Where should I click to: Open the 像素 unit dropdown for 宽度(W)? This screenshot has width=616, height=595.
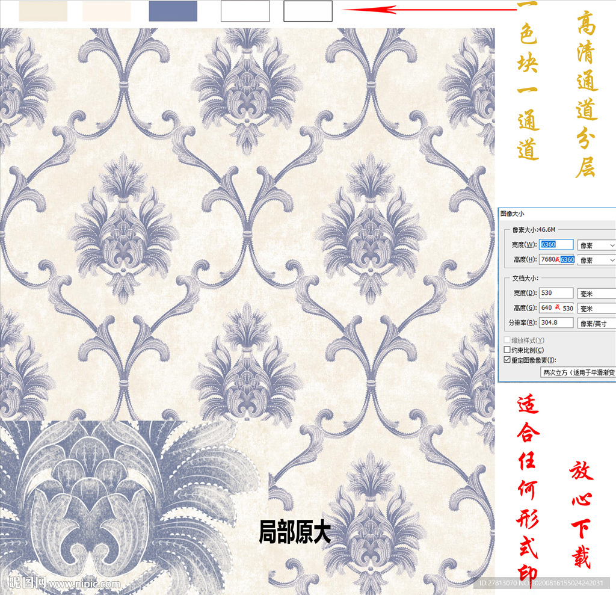(596, 245)
